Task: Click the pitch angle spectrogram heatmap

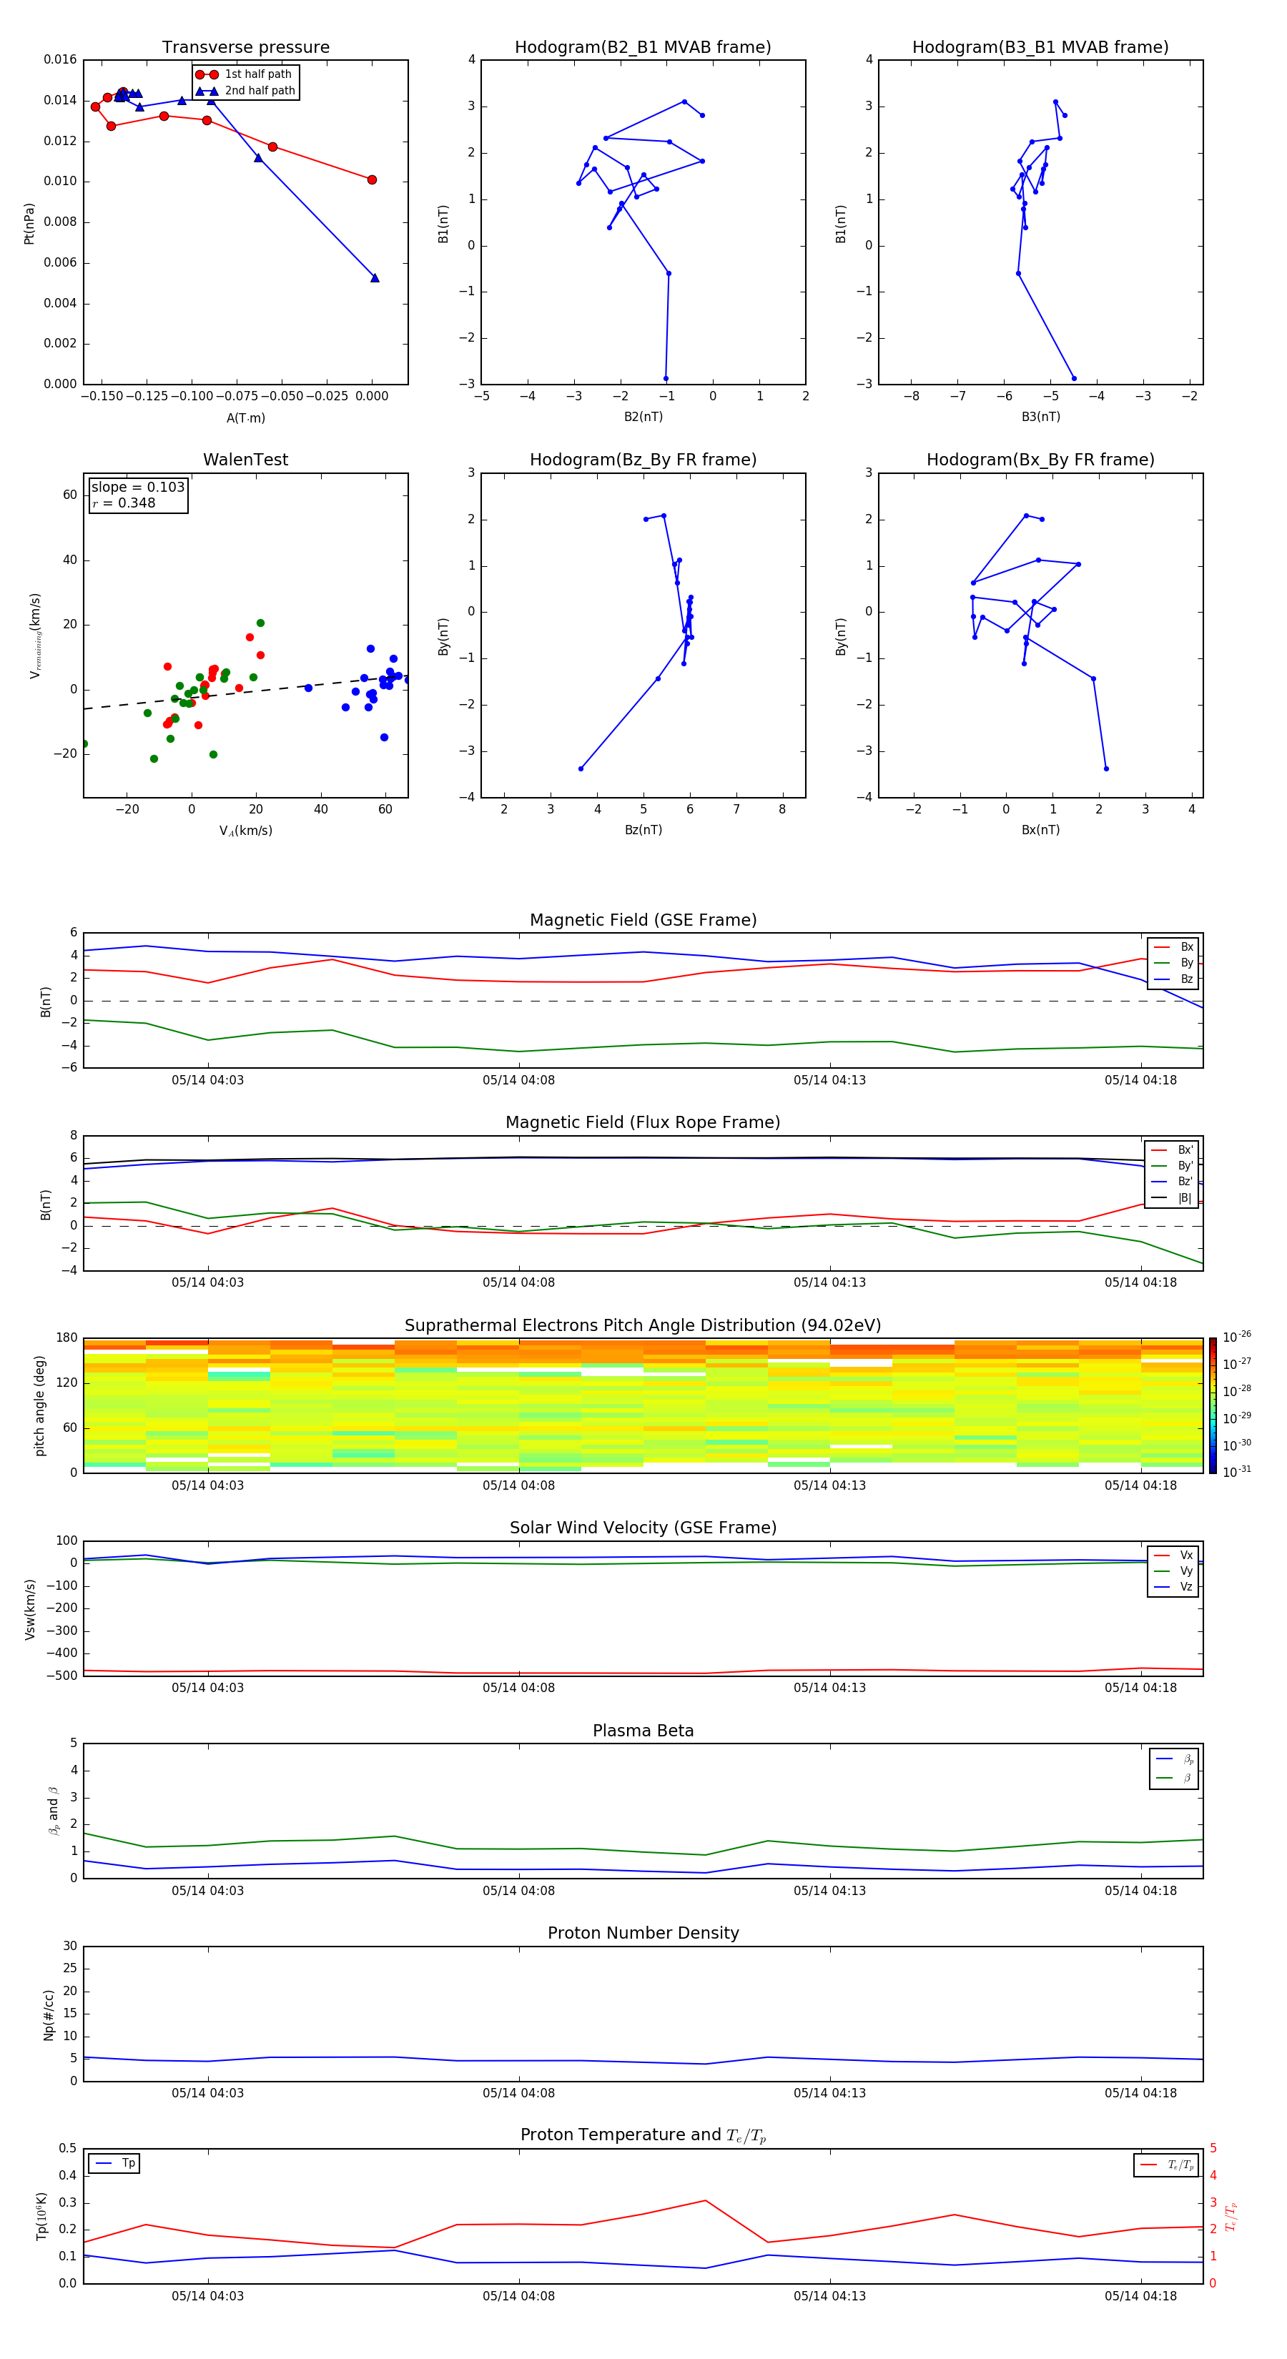Action: pyautogui.click(x=643, y=1405)
